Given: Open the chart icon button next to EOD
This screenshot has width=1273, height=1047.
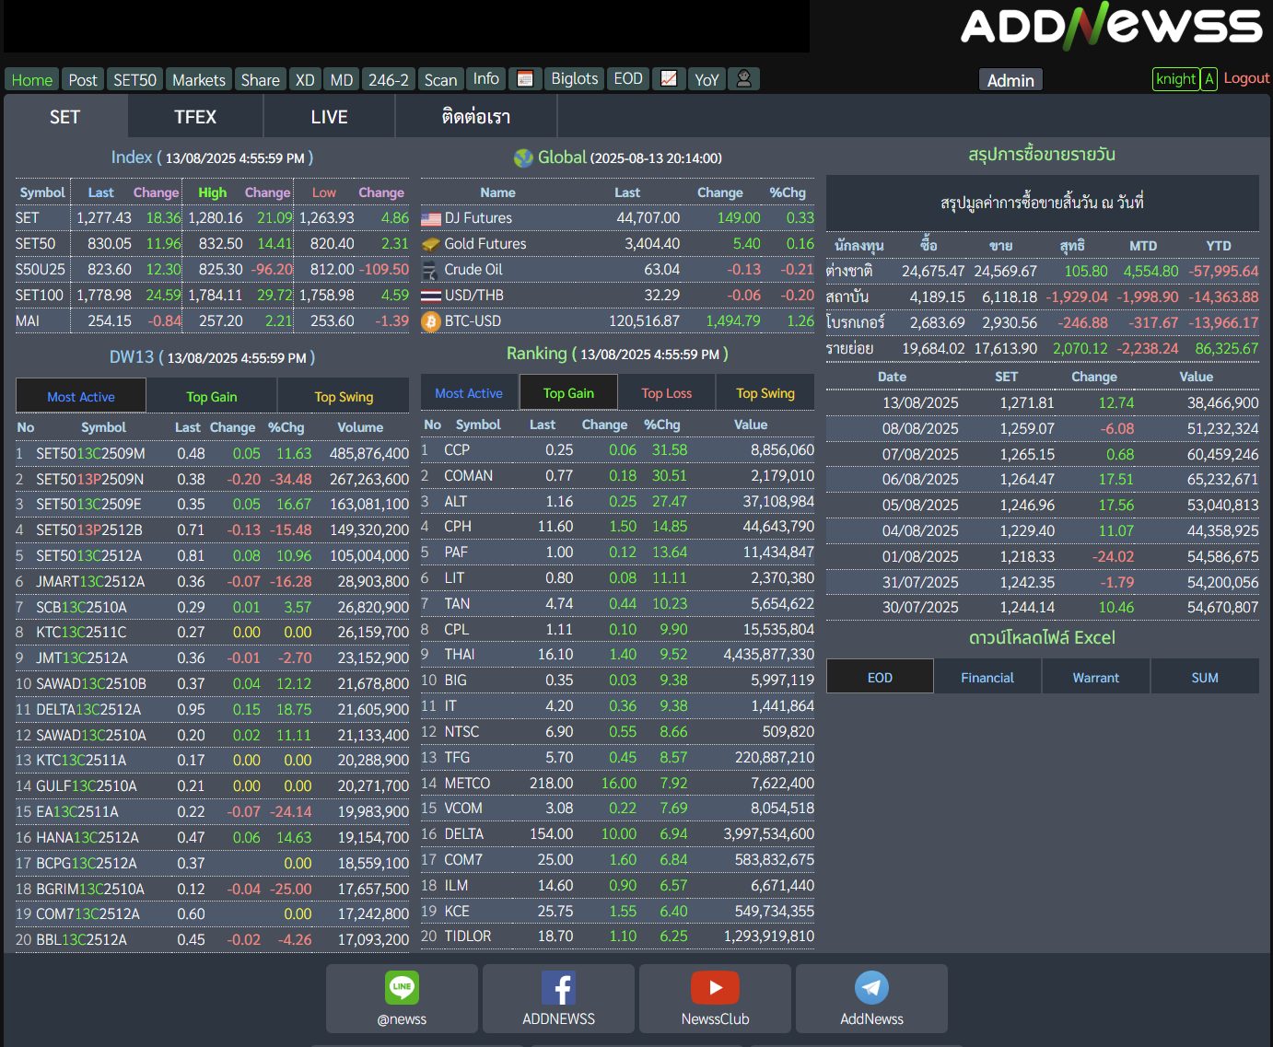Looking at the screenshot, I should coord(669,79).
